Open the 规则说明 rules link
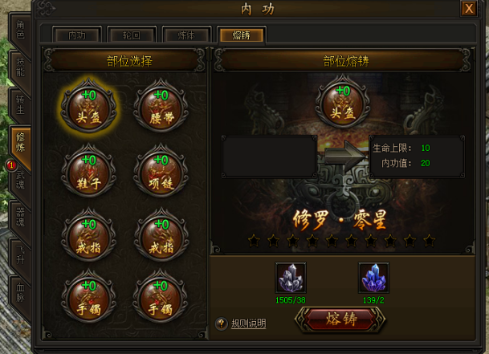This screenshot has height=354, width=489. pos(248,323)
